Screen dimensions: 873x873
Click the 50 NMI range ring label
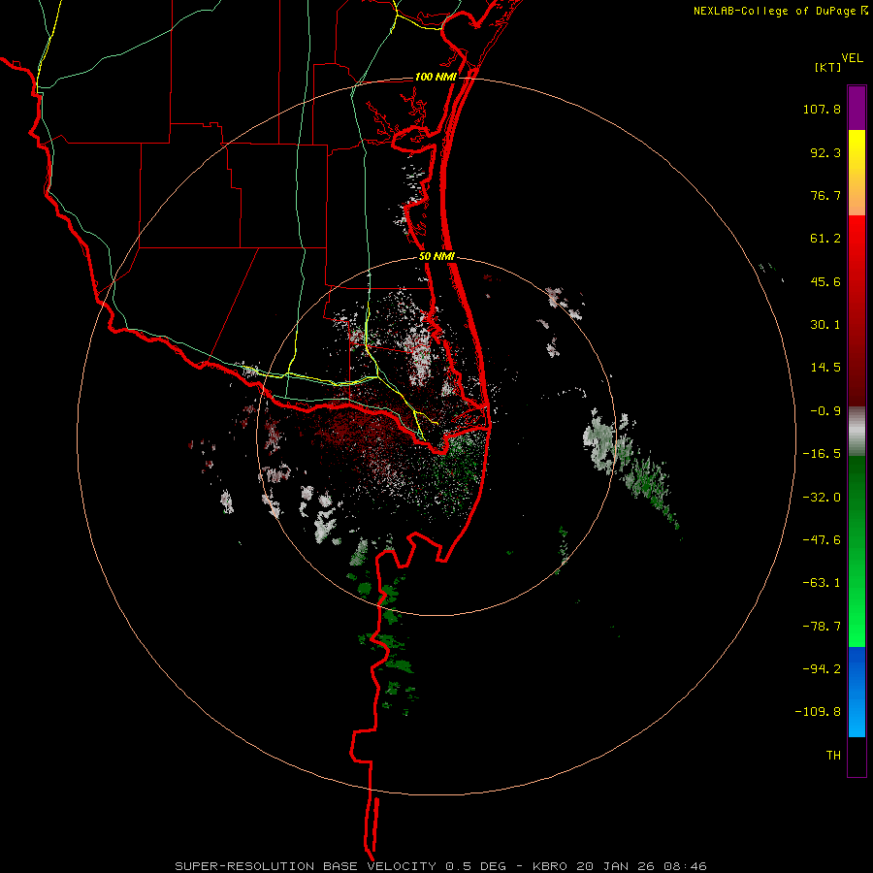pos(437,256)
